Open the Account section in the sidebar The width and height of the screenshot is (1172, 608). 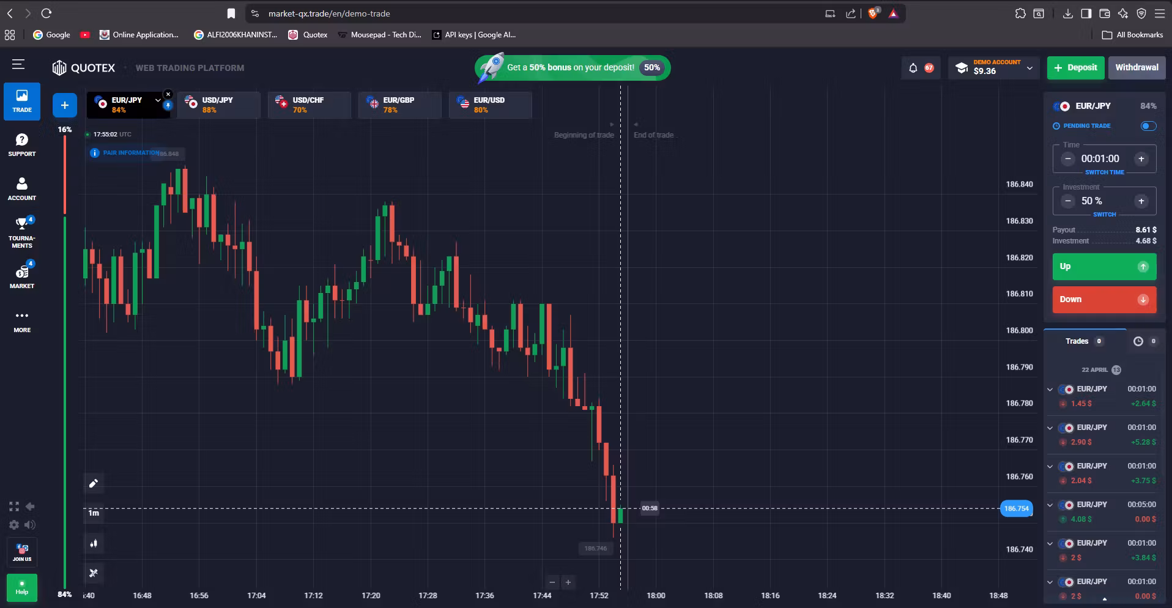[22, 189]
